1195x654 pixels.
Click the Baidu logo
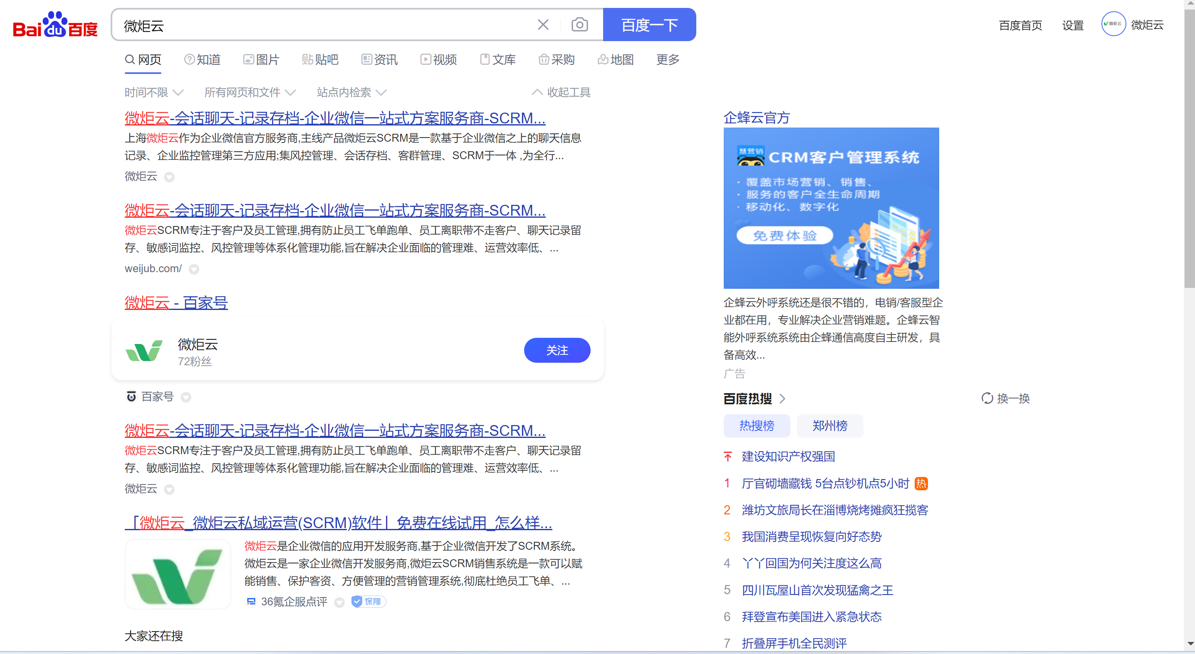pyautogui.click(x=55, y=25)
